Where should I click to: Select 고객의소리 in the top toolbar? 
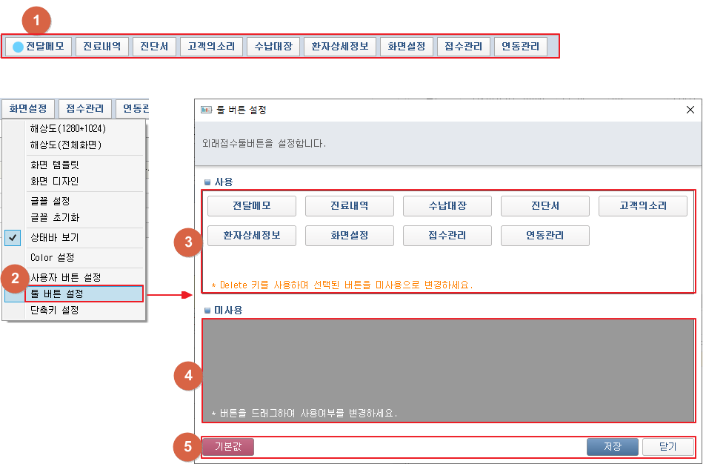[x=211, y=47]
